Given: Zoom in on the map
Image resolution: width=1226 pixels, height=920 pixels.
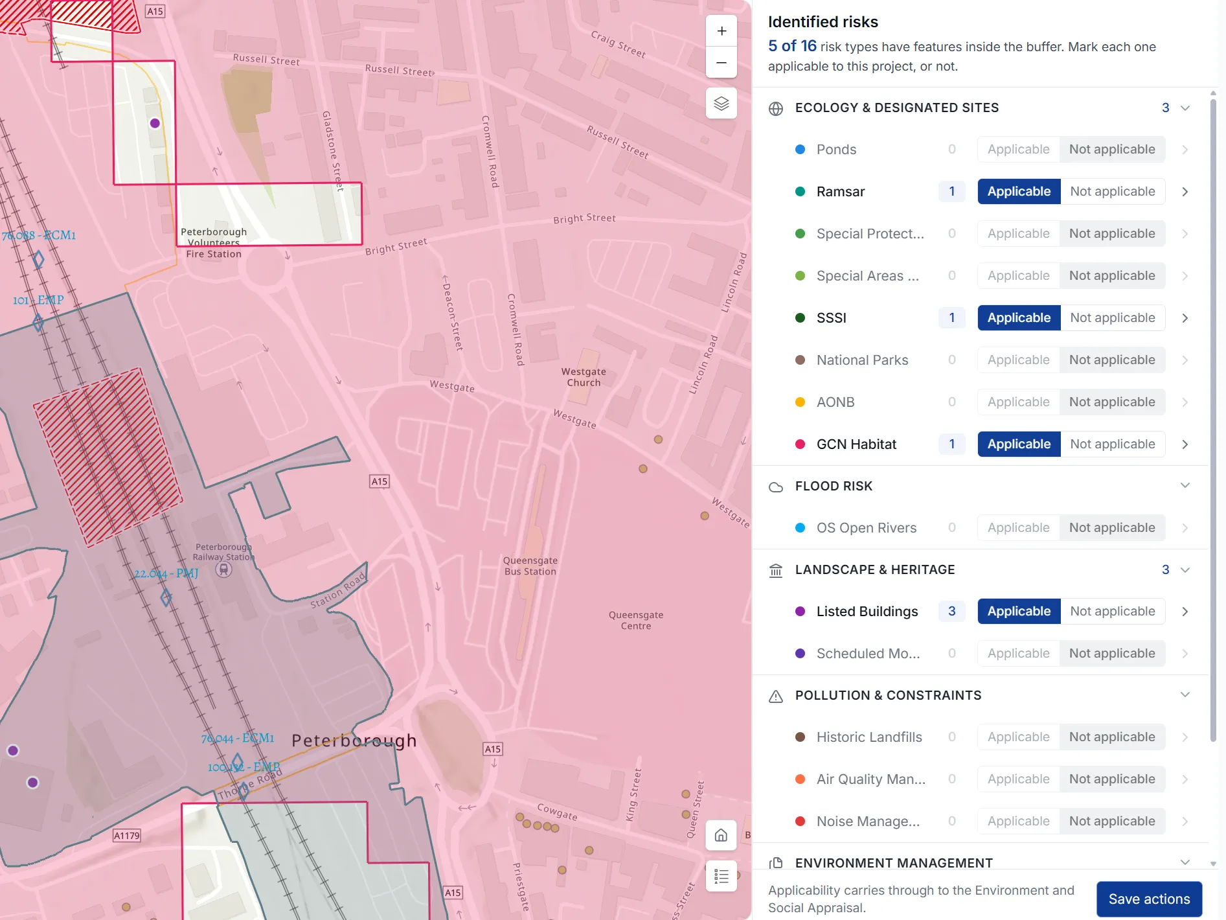Looking at the screenshot, I should click(x=721, y=31).
